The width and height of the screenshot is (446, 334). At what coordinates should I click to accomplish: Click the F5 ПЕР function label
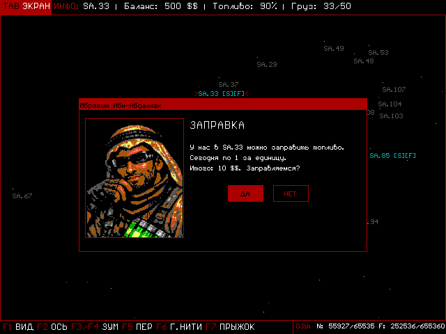(137, 327)
